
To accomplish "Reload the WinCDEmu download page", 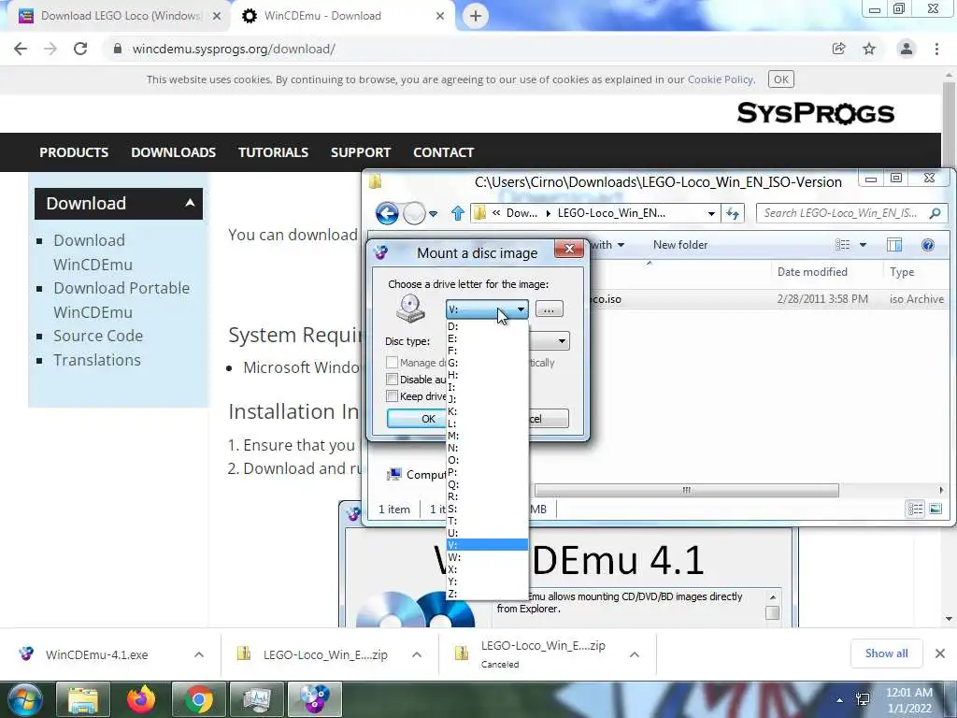I will point(80,49).
